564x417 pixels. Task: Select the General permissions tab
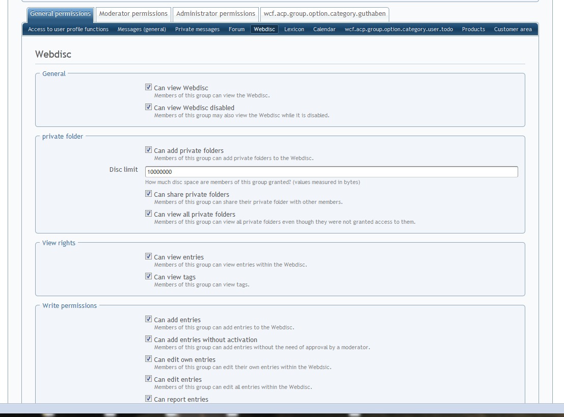tap(60, 14)
